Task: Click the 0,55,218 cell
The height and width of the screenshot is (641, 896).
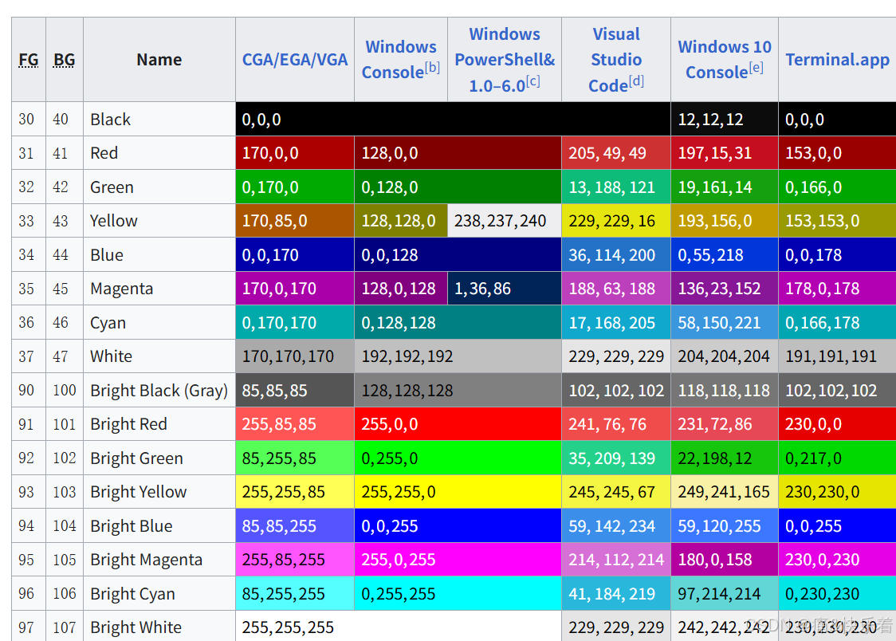Action: click(725, 254)
